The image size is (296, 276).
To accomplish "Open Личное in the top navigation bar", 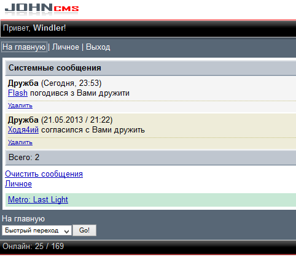I will click(x=66, y=47).
